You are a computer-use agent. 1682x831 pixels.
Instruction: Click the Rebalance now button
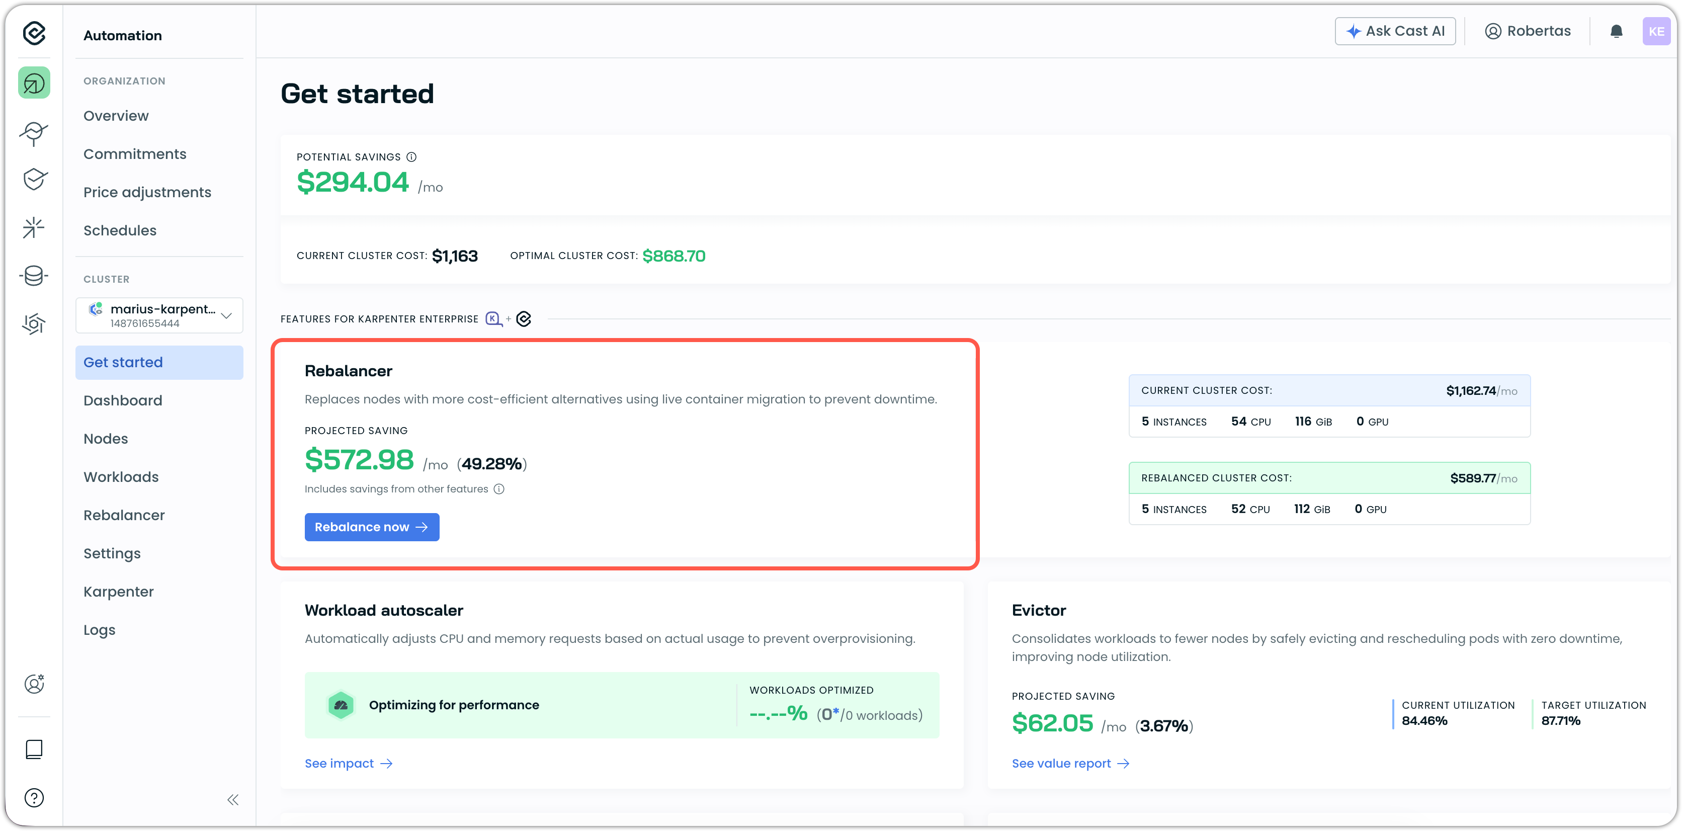372,527
